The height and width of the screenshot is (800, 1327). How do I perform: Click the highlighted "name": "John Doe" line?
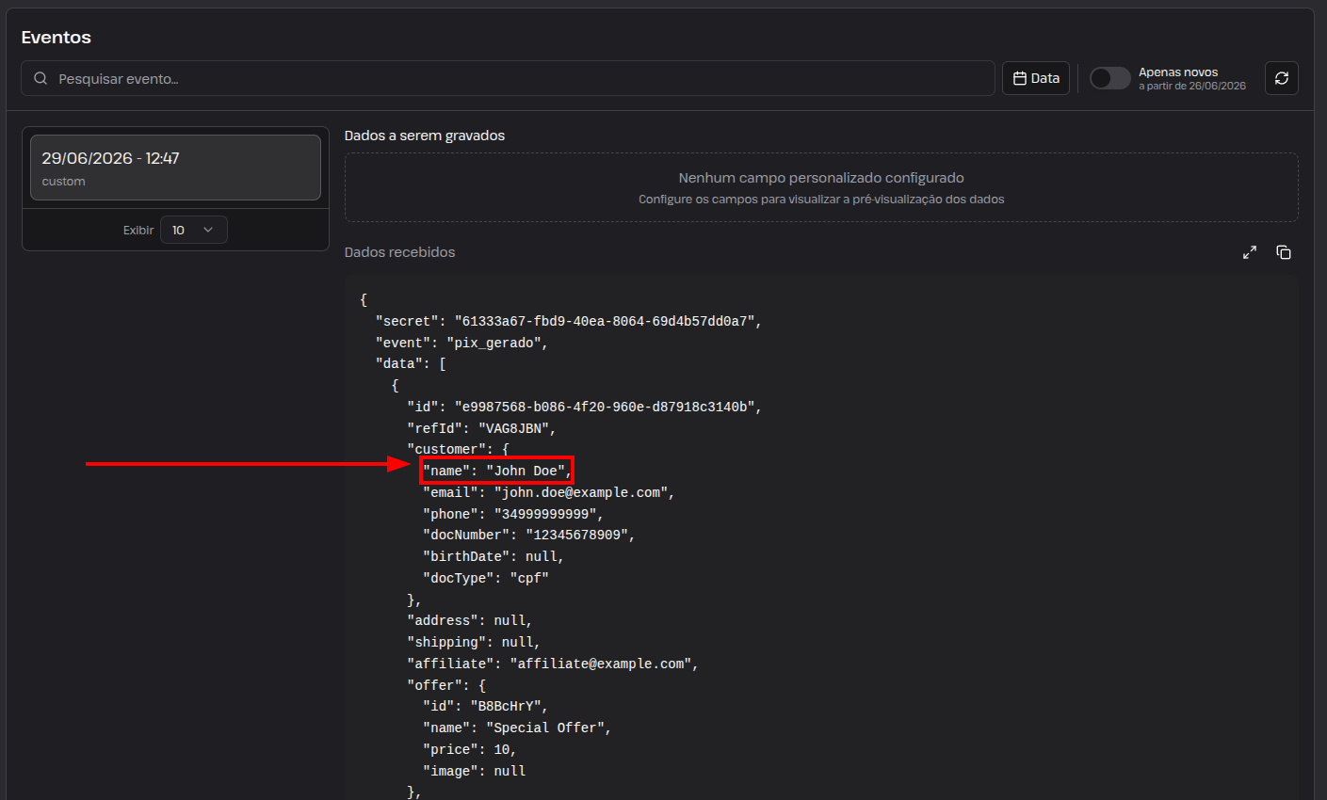[496, 471]
